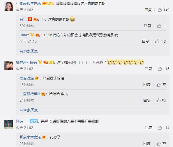Like 福禄寿-Three's comment with 115 likes
Image resolution: width=173 pixels, height=147 pixels.
pos(160,69)
